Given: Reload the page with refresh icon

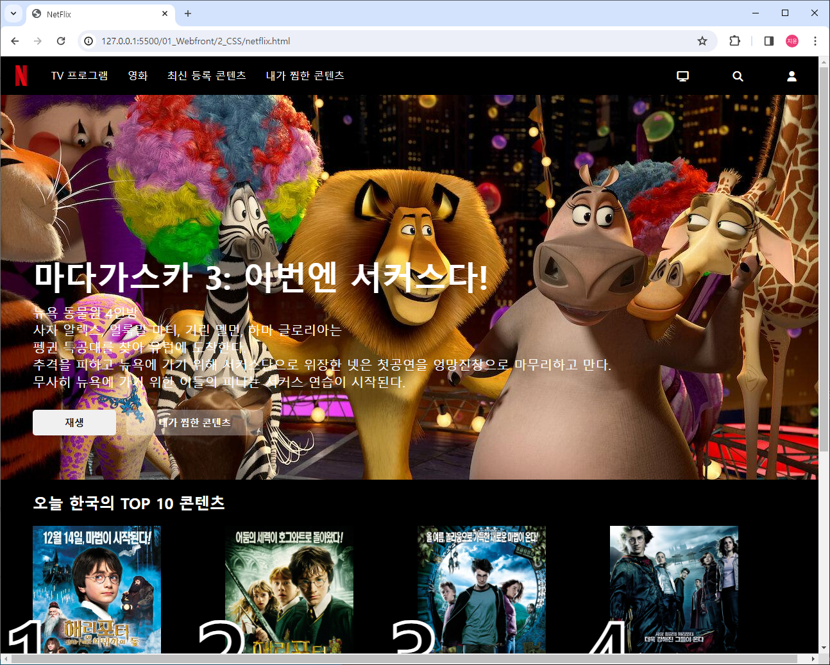Looking at the screenshot, I should tap(61, 41).
